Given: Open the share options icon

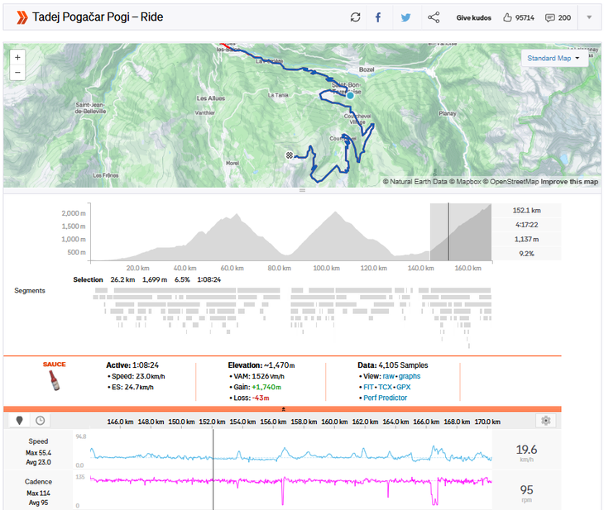Looking at the screenshot, I should tap(434, 17).
